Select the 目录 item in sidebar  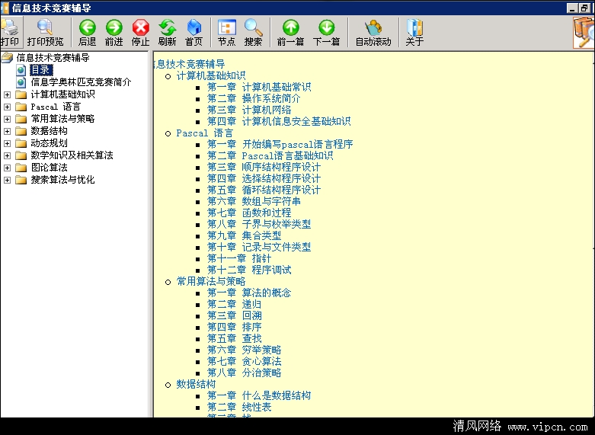coord(41,70)
